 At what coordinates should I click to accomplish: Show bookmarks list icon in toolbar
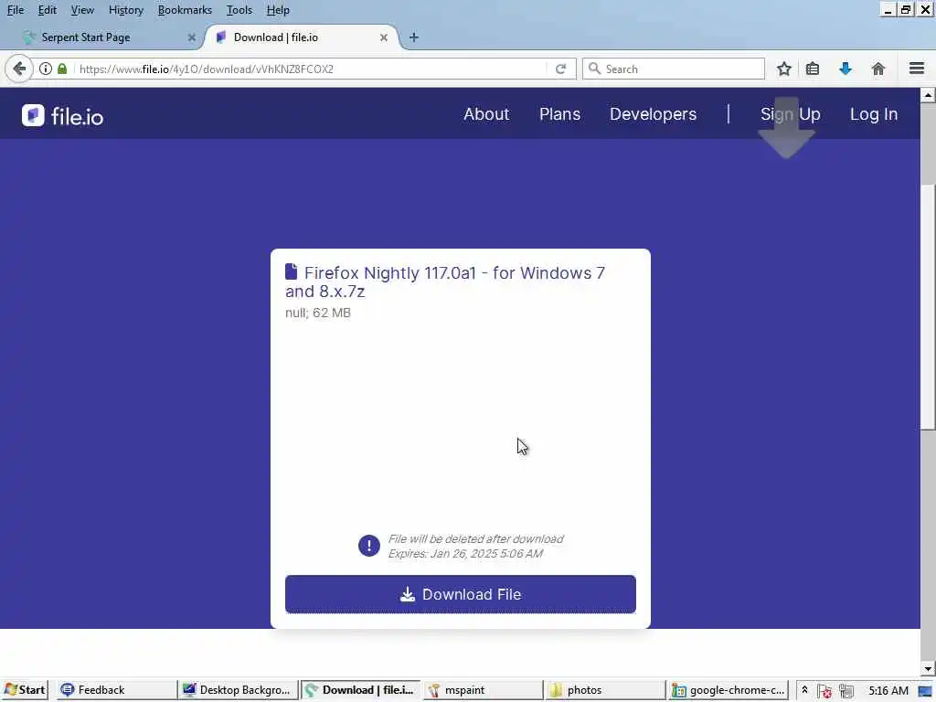(813, 69)
